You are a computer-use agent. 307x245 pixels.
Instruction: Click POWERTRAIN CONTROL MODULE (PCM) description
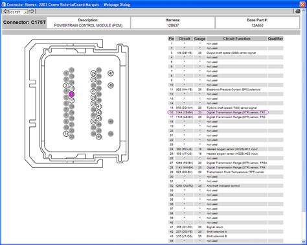pyautogui.click(x=88, y=25)
